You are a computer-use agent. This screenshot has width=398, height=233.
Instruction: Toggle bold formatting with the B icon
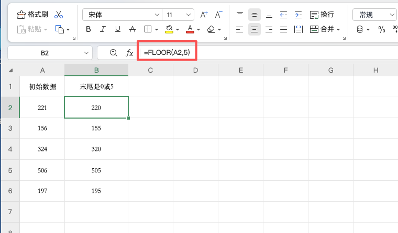(x=89, y=29)
